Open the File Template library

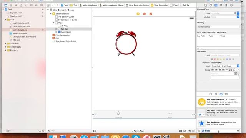point(211,94)
